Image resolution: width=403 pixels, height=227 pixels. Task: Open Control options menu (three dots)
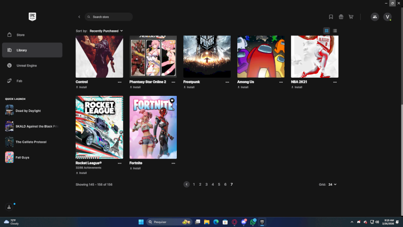click(119, 82)
